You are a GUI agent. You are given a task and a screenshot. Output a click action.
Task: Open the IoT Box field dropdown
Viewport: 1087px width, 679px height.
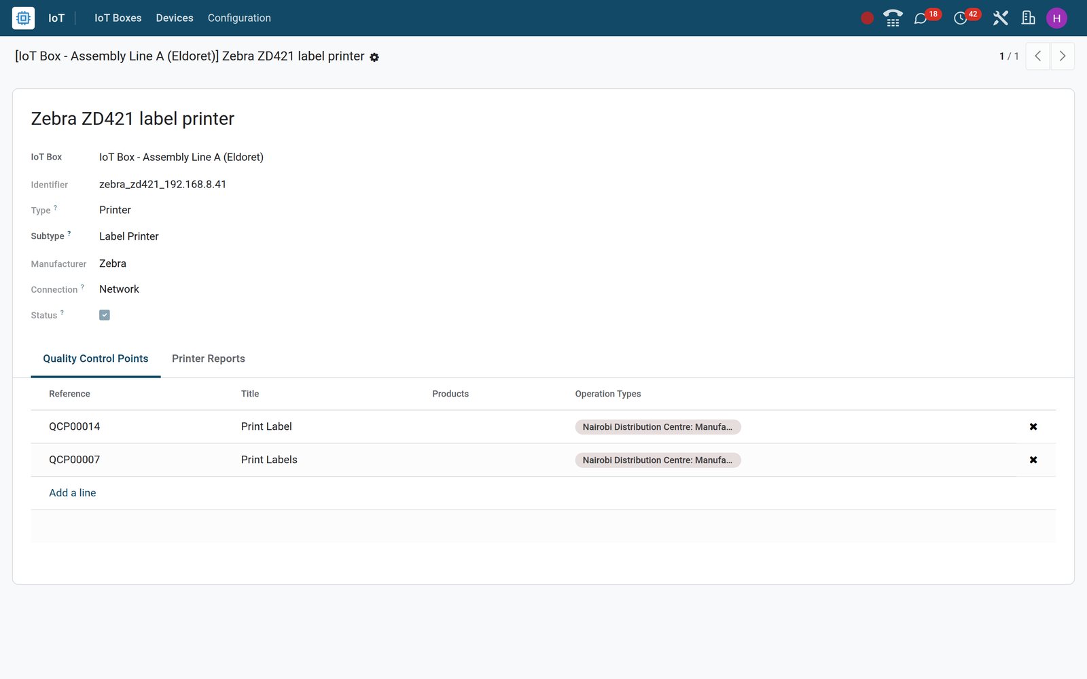click(x=181, y=158)
